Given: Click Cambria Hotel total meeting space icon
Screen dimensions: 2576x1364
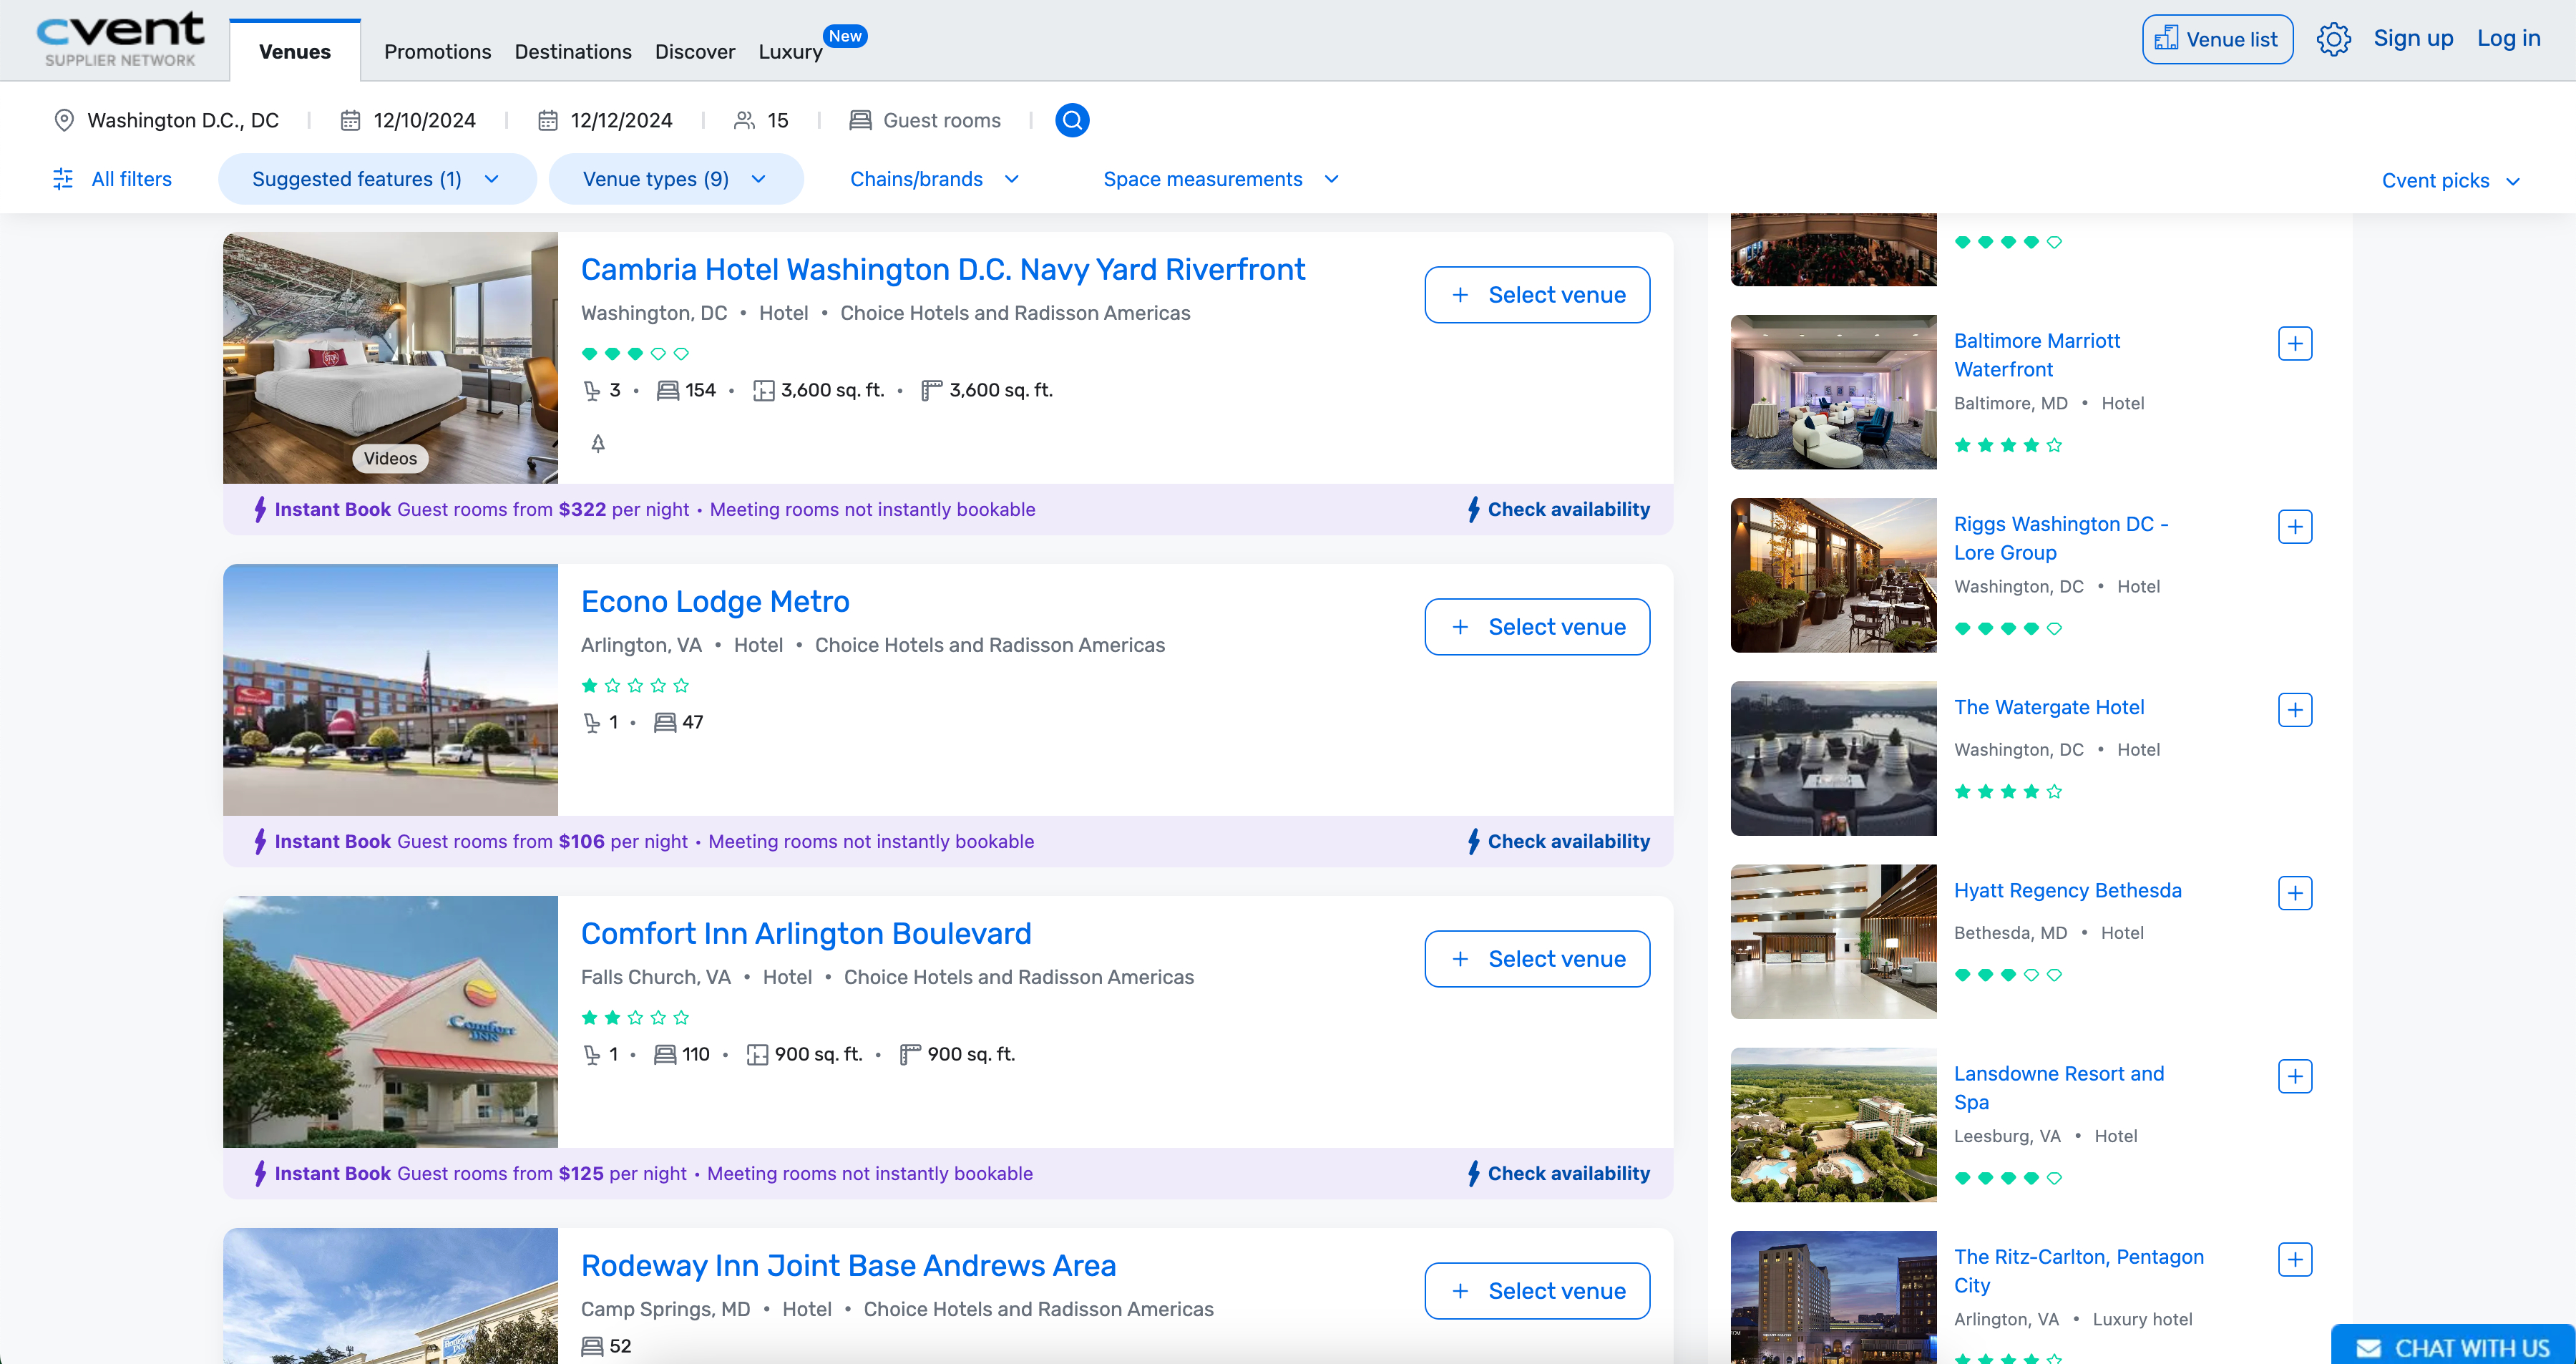Looking at the screenshot, I should 764,390.
